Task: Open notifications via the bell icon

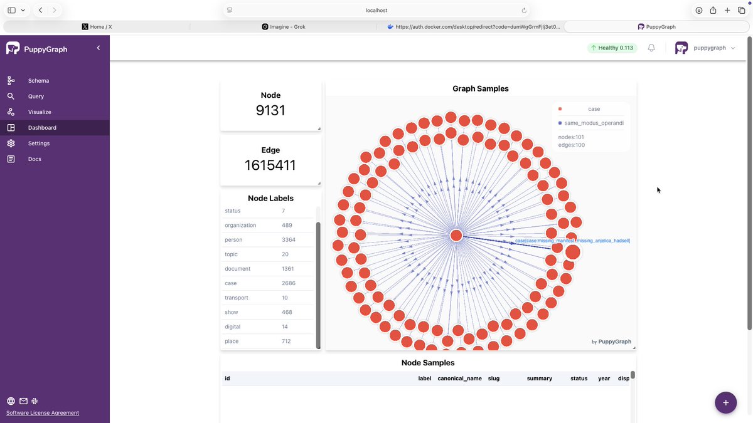Action: pos(651,48)
